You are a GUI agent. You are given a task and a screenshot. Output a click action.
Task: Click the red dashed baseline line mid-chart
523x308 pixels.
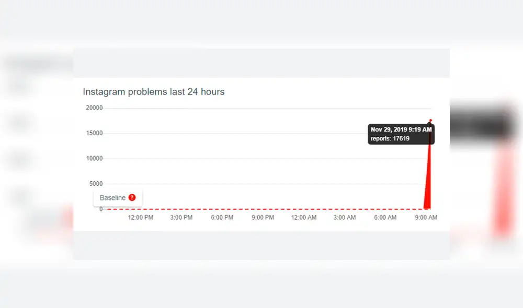click(261, 209)
